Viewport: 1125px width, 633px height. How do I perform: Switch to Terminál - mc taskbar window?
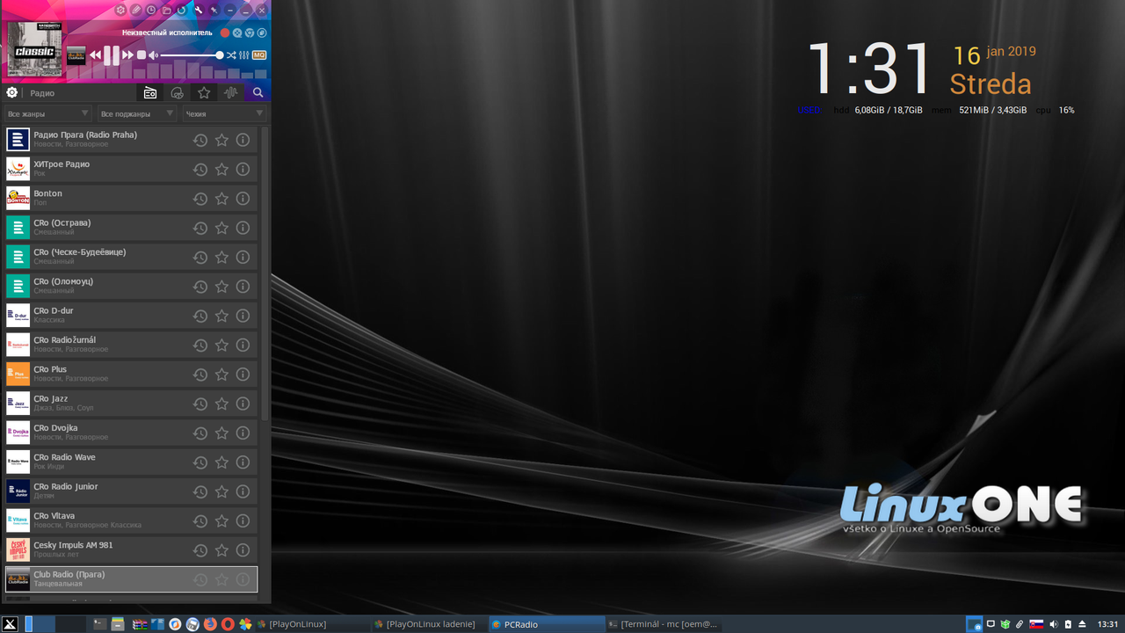coord(664,624)
